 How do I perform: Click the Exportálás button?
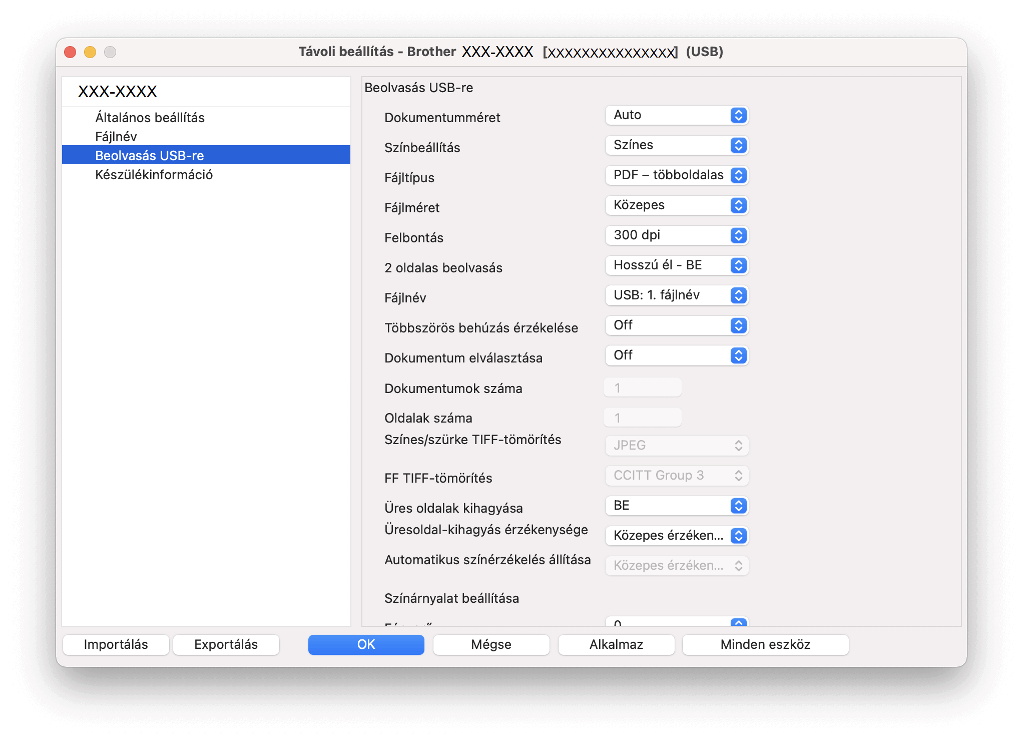click(x=226, y=644)
